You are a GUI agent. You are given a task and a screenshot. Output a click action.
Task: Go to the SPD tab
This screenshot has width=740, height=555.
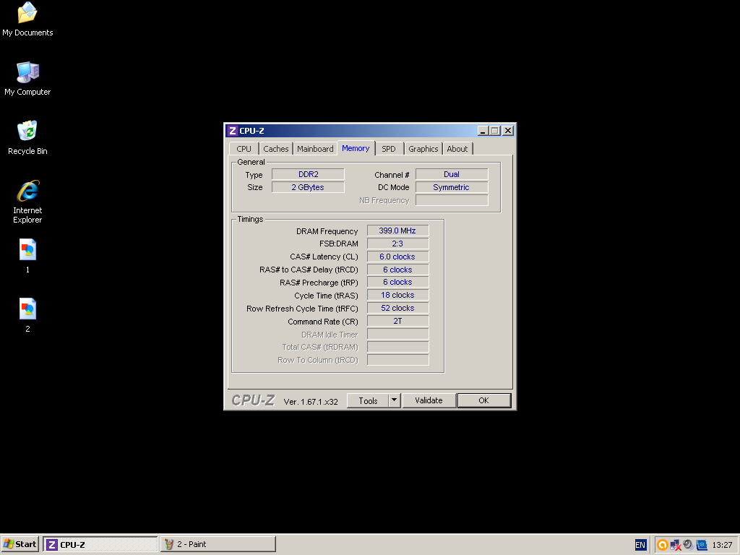click(389, 149)
